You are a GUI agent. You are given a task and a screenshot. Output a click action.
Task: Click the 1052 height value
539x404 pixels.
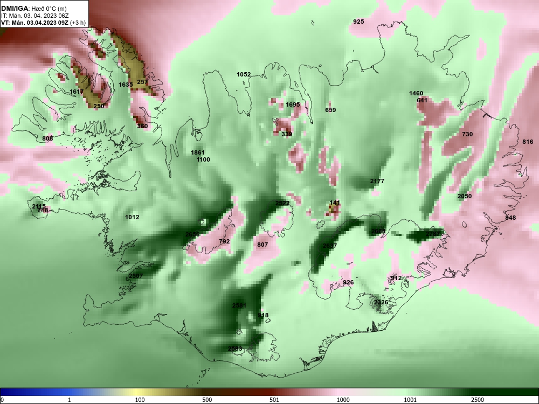(x=244, y=74)
